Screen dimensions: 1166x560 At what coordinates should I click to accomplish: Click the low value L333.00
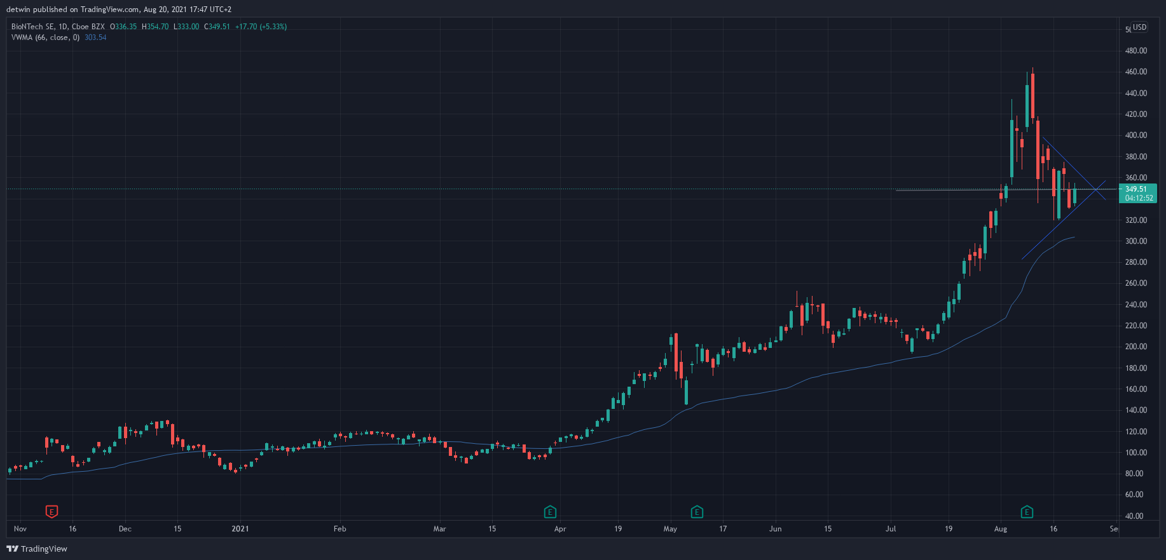(186, 27)
